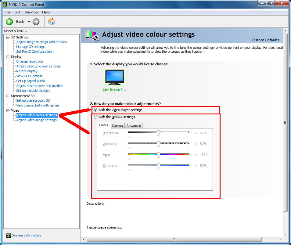This screenshot has height=245, width=291.
Task: Click the Hue slider handle
Action: tap(159, 155)
